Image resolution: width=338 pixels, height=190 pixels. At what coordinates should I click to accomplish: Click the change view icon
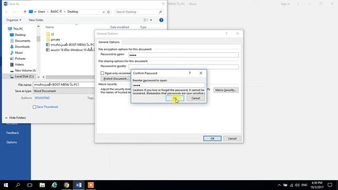pos(146,20)
